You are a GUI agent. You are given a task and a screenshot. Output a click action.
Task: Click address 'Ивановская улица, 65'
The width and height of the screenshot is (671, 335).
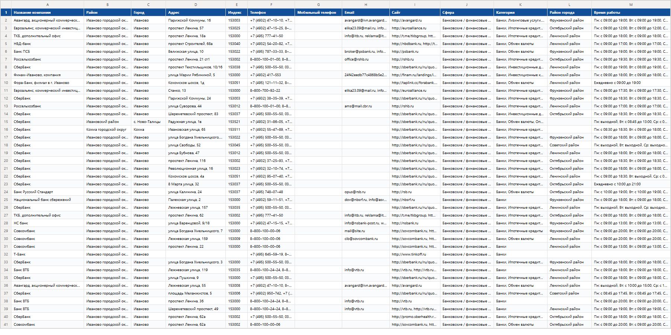196,129
